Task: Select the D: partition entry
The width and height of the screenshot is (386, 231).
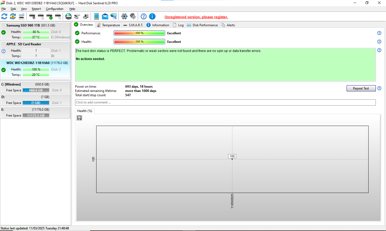Action: 36,100
